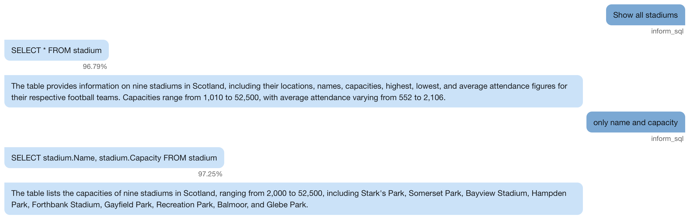This screenshot has height=222, width=689.
Task: Click the inform_sql label under "Show all stadiums"
Action: point(667,31)
